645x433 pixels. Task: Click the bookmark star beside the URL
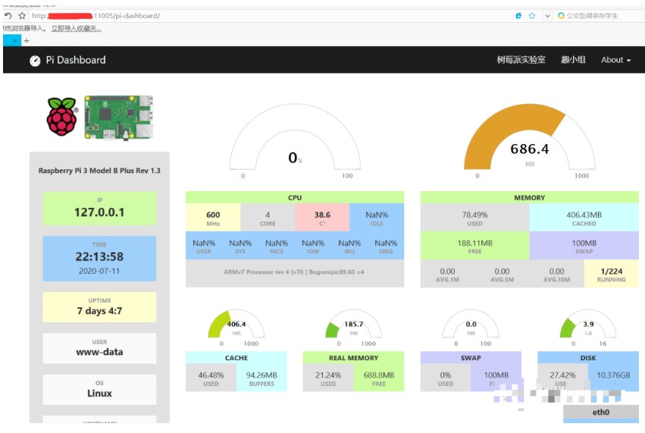tap(22, 16)
